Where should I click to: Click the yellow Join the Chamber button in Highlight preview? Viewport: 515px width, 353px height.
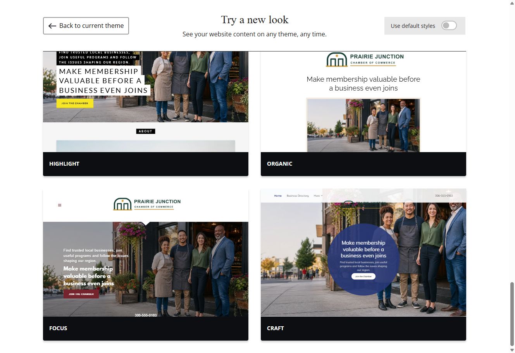point(75,103)
